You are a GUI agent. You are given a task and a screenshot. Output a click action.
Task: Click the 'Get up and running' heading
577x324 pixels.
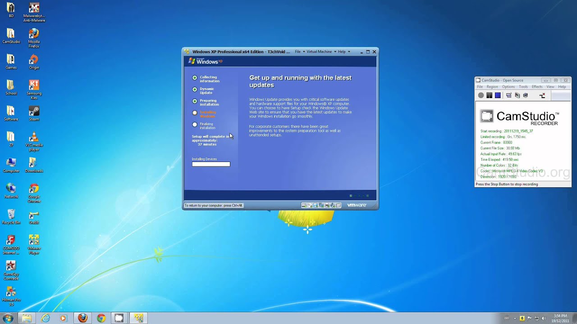(x=300, y=81)
